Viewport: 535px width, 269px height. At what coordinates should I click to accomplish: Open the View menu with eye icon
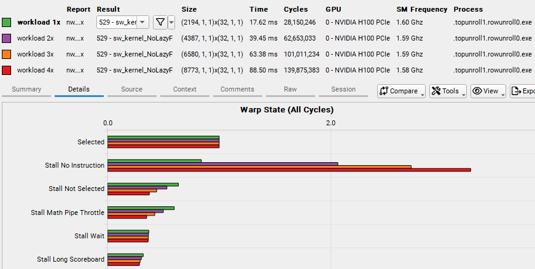tap(488, 91)
